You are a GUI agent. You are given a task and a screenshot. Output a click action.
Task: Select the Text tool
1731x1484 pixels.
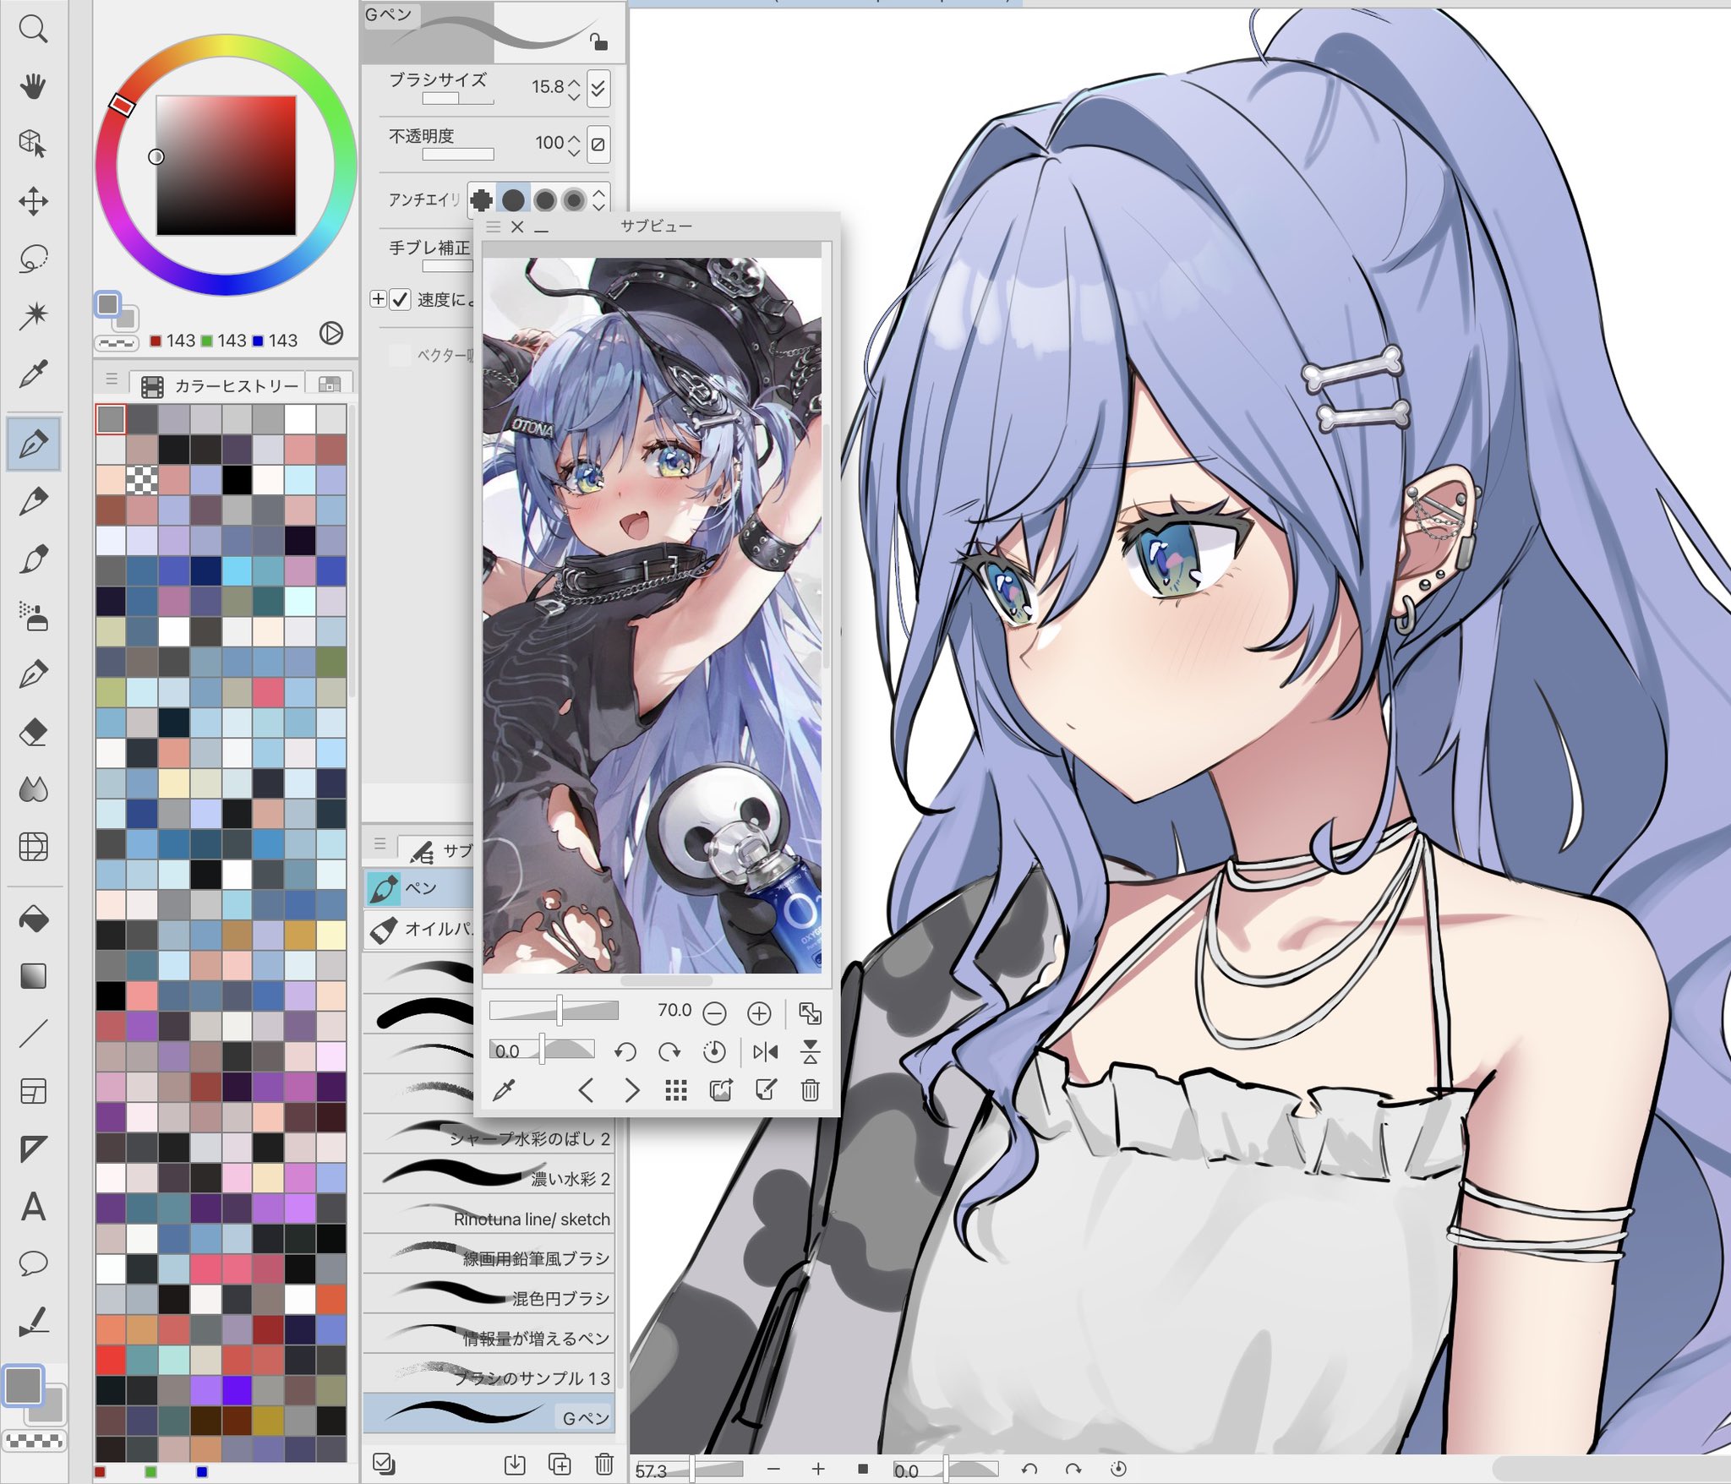pyautogui.click(x=33, y=1207)
